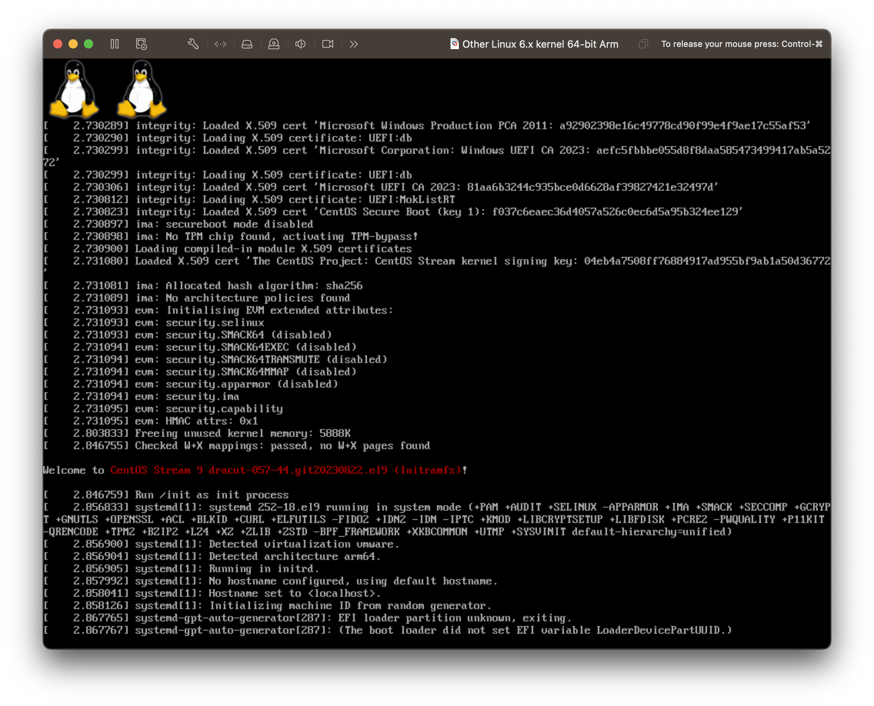Open the snapshots manager icon
The height and width of the screenshot is (706, 874).
click(x=141, y=44)
